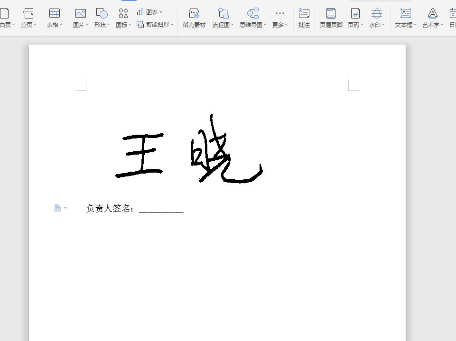This screenshot has width=456, height=341.
Task: Expand the 图表 chart dropdown arrow
Action: pyautogui.click(x=161, y=11)
